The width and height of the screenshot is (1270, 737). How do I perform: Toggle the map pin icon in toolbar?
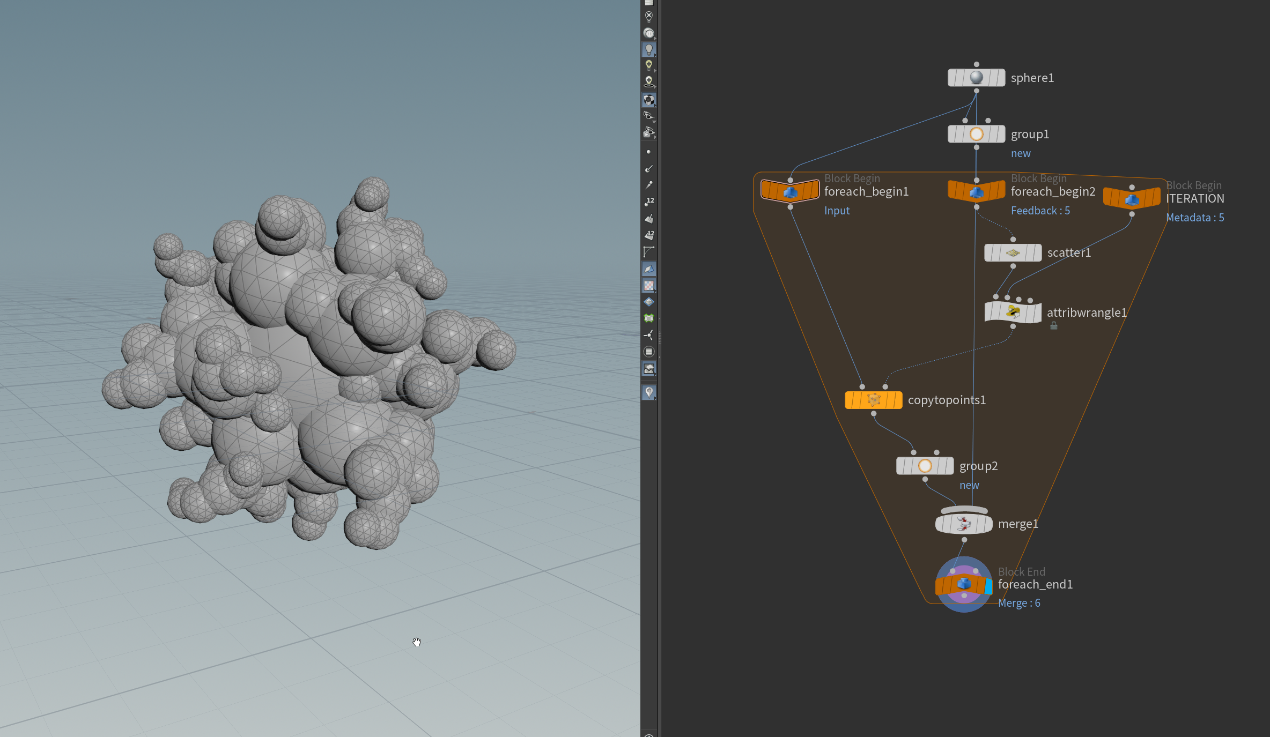[x=649, y=392]
